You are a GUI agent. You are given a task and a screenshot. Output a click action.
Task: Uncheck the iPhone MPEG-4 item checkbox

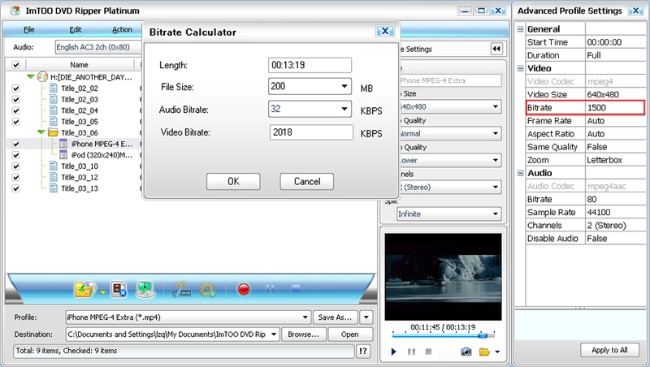coord(15,145)
